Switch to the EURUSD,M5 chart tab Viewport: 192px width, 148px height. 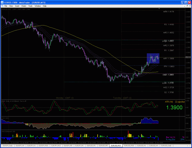[103, 146]
